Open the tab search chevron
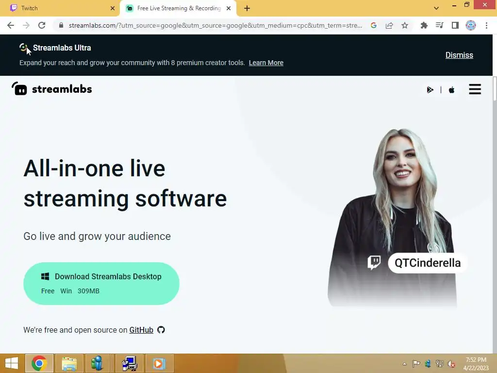The height and width of the screenshot is (373, 497). (x=436, y=8)
